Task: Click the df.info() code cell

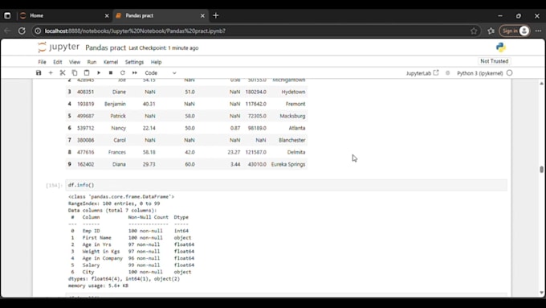Action: (x=286, y=185)
